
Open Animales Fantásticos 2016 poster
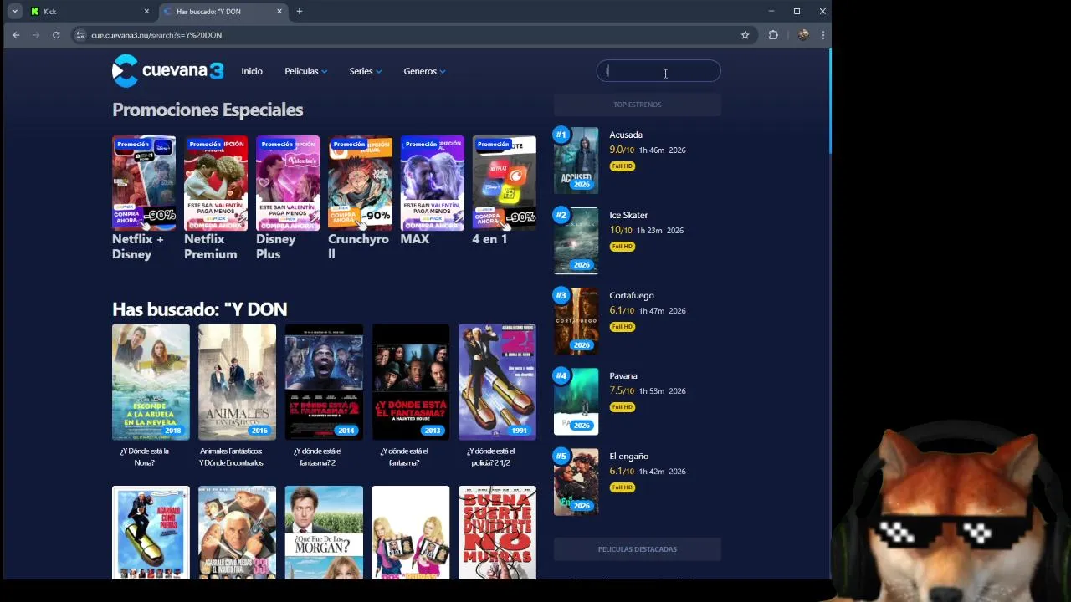tap(237, 382)
